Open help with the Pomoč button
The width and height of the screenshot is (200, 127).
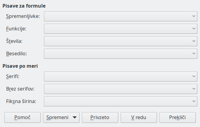(22, 117)
